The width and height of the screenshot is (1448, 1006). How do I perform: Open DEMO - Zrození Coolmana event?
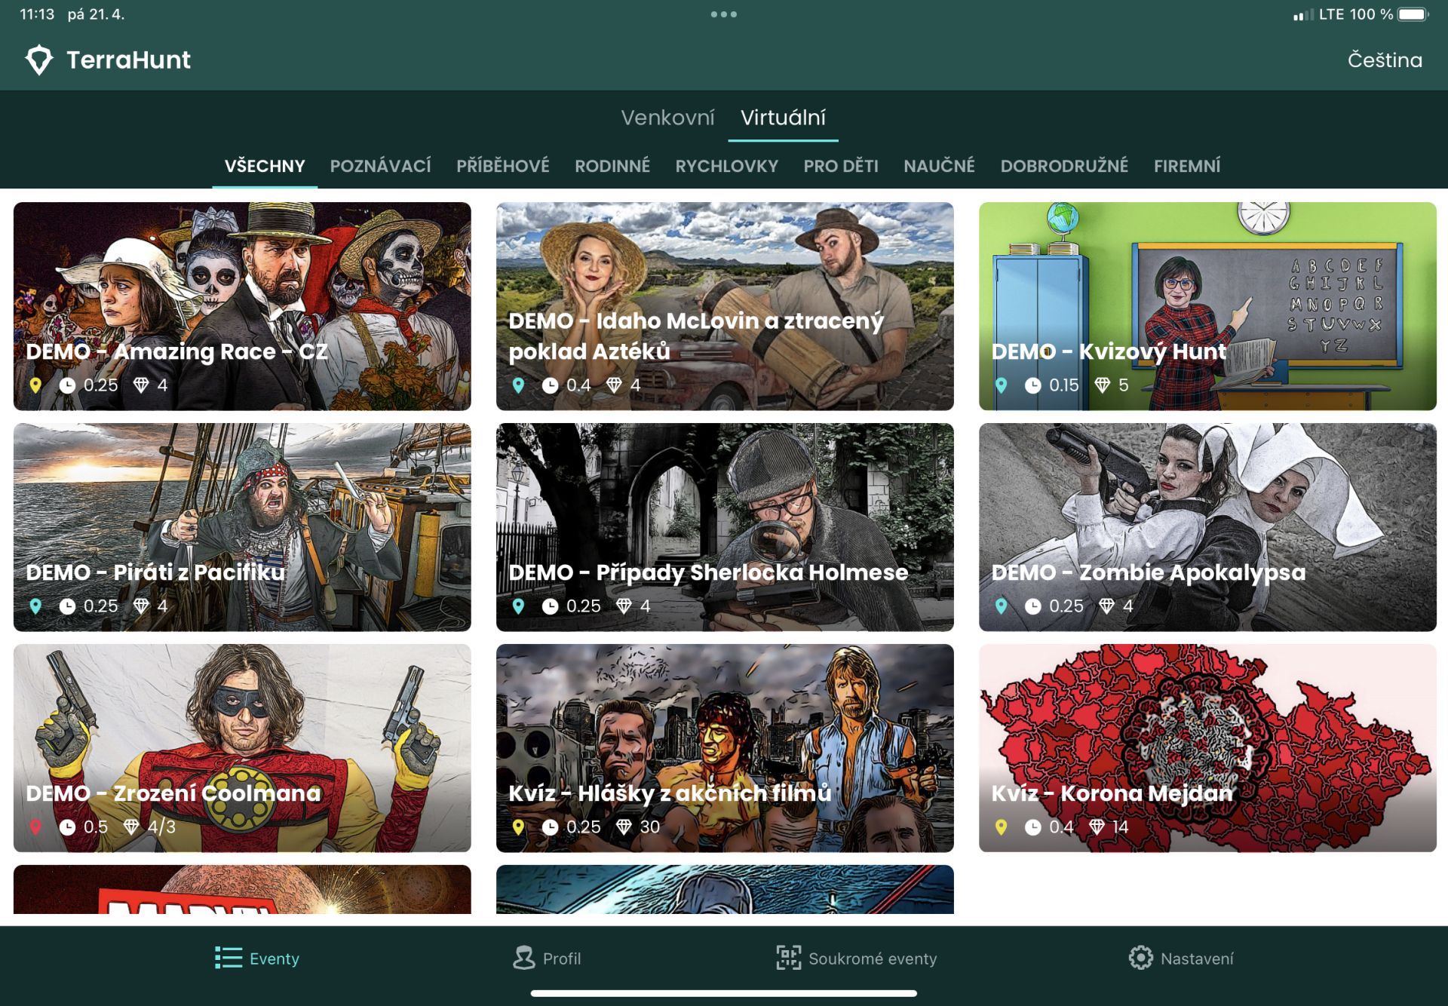242,748
